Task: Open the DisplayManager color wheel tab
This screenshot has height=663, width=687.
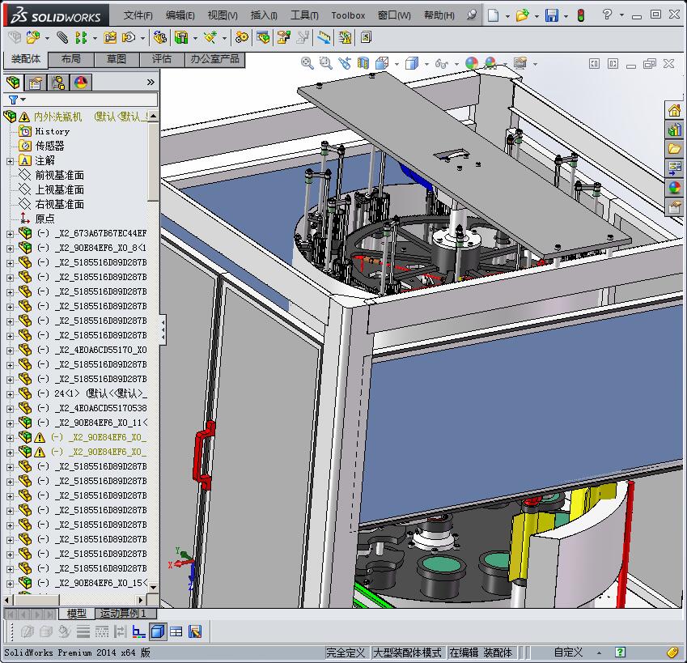Action: [81, 83]
